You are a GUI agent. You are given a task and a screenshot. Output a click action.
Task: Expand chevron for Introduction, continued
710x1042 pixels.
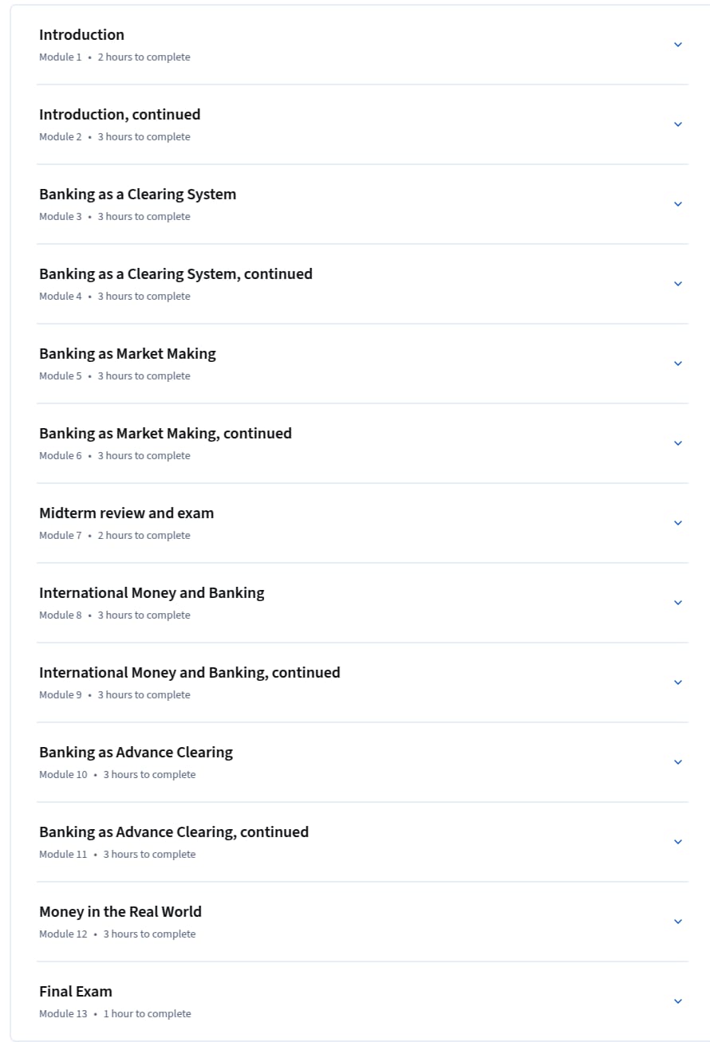[678, 124]
